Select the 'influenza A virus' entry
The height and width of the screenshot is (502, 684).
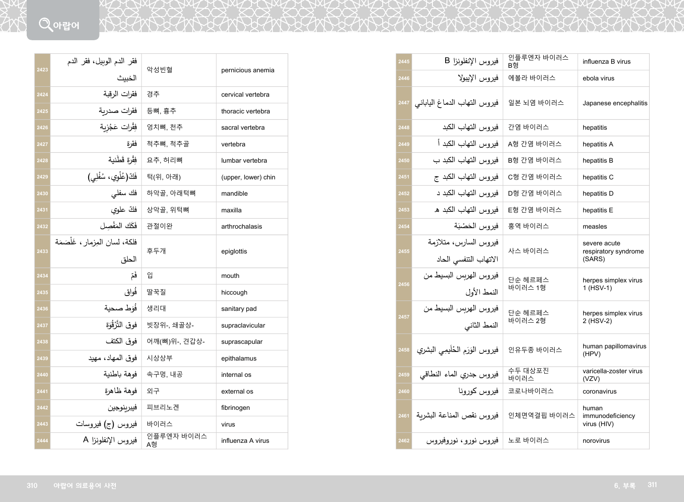click(x=245, y=441)
